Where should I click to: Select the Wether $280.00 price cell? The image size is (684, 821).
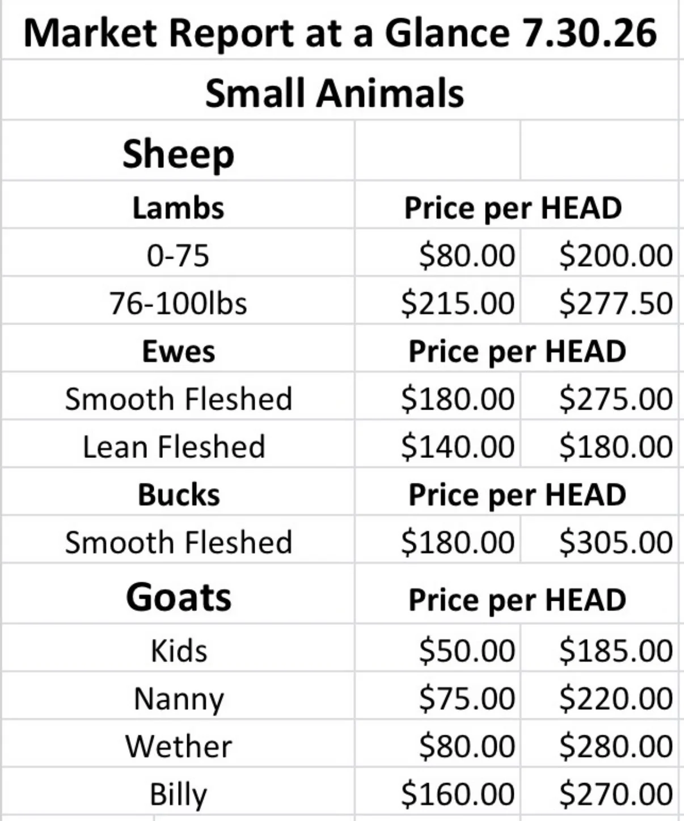click(x=599, y=743)
